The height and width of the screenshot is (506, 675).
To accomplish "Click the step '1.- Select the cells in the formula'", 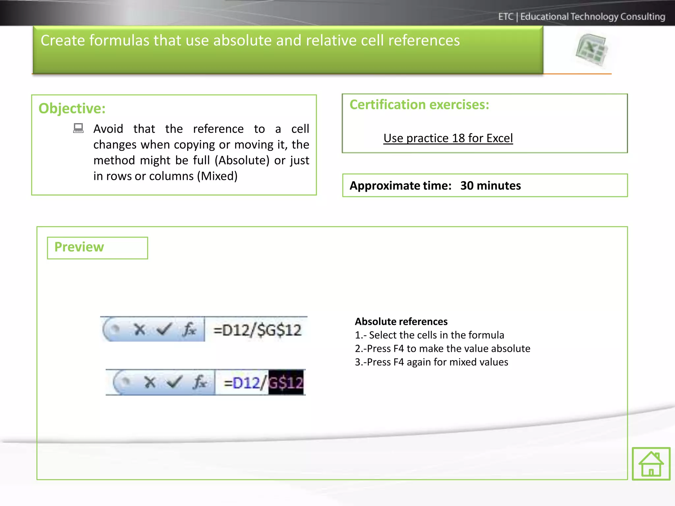I will pos(429,335).
